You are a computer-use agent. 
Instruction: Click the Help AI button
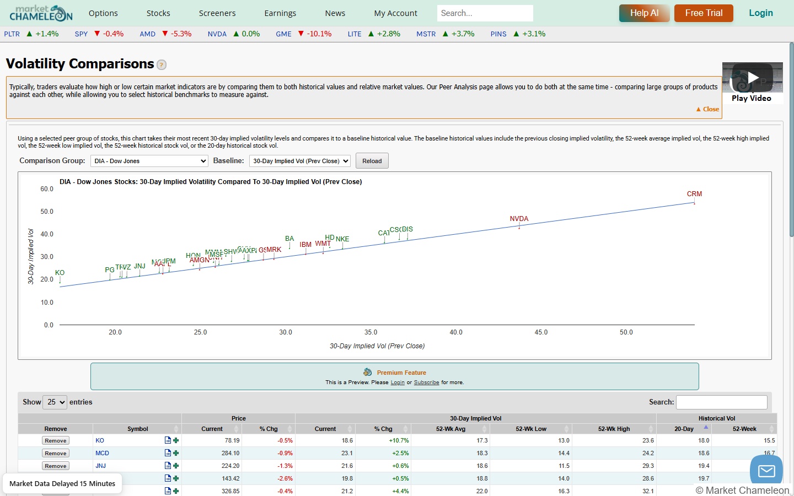645,13
